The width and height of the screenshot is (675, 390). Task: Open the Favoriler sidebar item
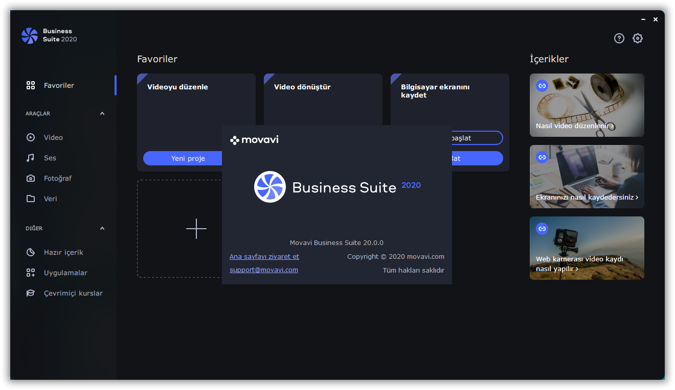63,85
